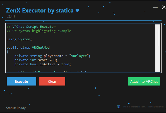Click the [Z] logo icon near the quote
The width and height of the screenshot is (166, 113).
(x=119, y=107)
